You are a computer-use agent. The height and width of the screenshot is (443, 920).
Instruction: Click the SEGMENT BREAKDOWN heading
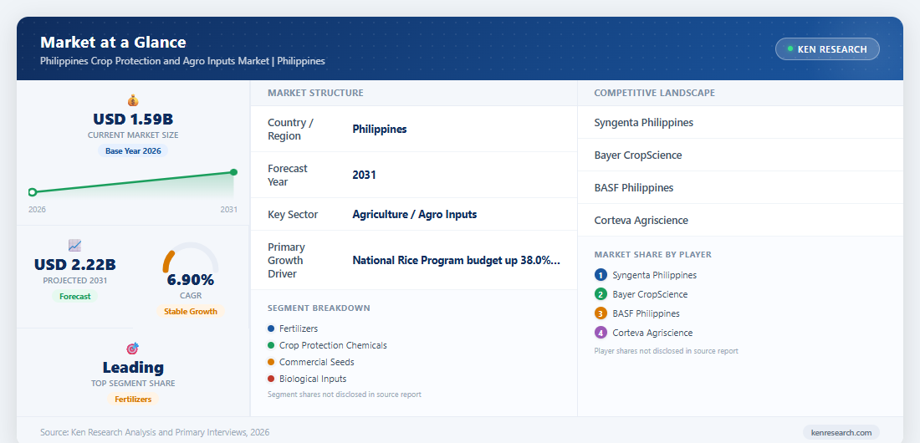click(319, 308)
